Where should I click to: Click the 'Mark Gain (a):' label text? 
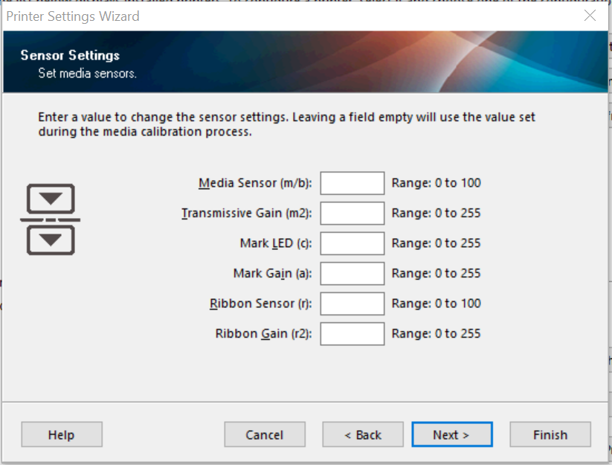pyautogui.click(x=272, y=274)
